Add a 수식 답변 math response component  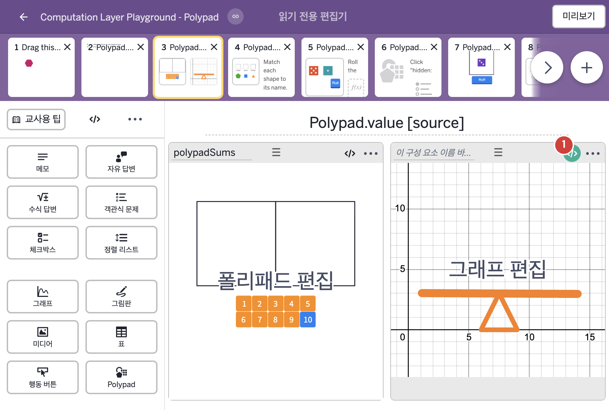click(43, 202)
